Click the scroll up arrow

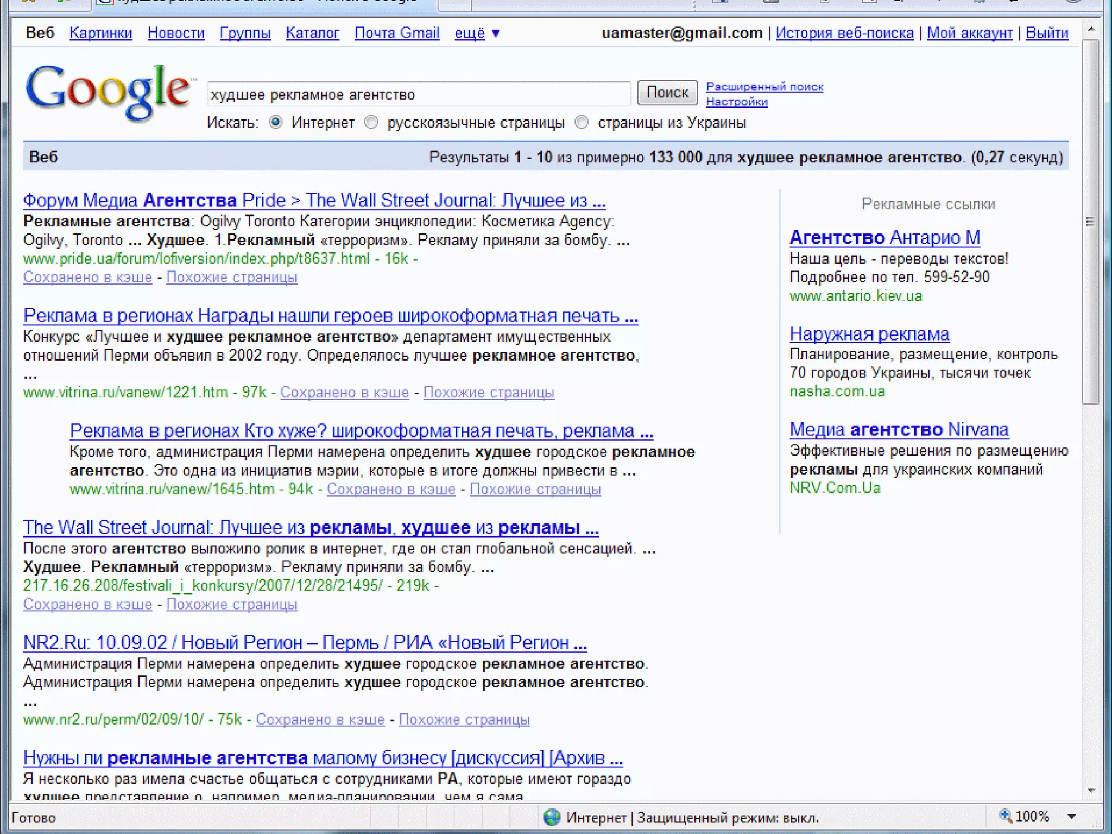coord(1090,28)
